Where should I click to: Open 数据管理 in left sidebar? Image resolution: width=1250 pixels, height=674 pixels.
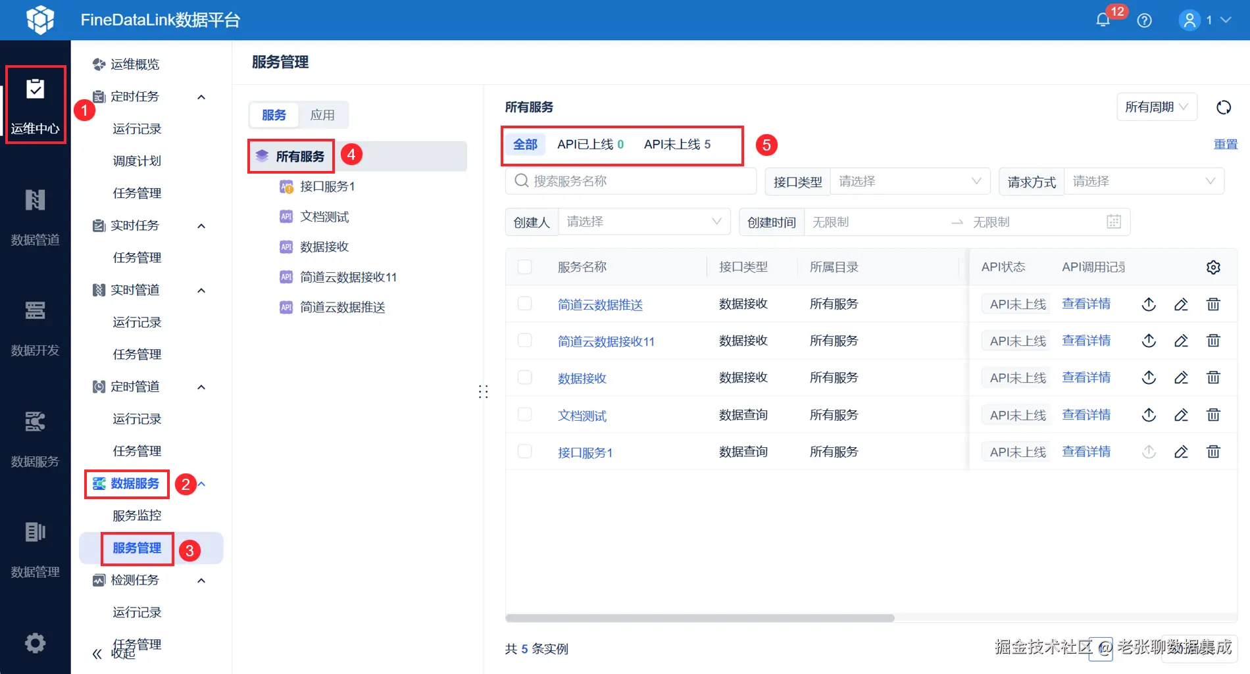coord(36,550)
